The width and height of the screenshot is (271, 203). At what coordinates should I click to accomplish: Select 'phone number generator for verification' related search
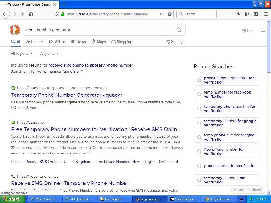(x=227, y=80)
